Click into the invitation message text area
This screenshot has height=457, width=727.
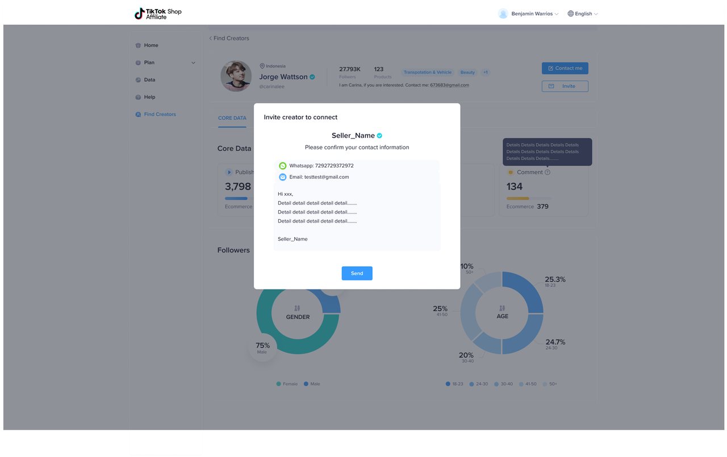(357, 217)
